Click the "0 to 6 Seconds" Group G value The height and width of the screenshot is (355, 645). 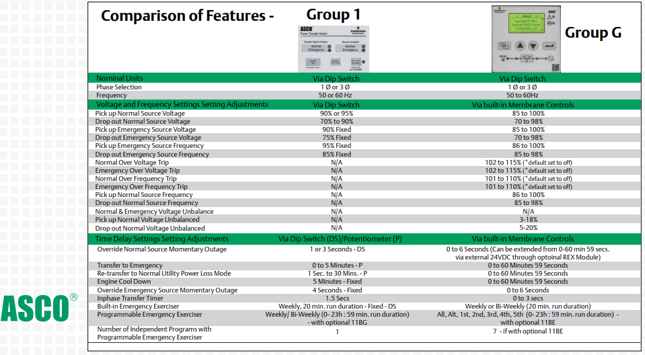[x=528, y=290]
